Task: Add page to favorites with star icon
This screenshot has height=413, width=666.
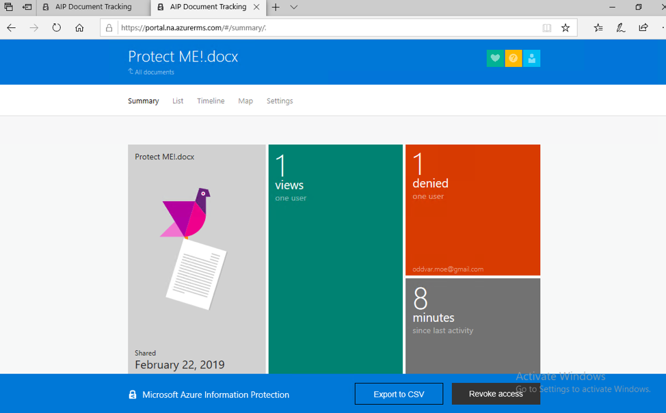Action: point(565,28)
